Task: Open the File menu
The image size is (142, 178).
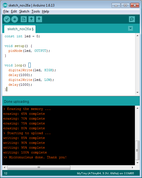Action: [6, 11]
